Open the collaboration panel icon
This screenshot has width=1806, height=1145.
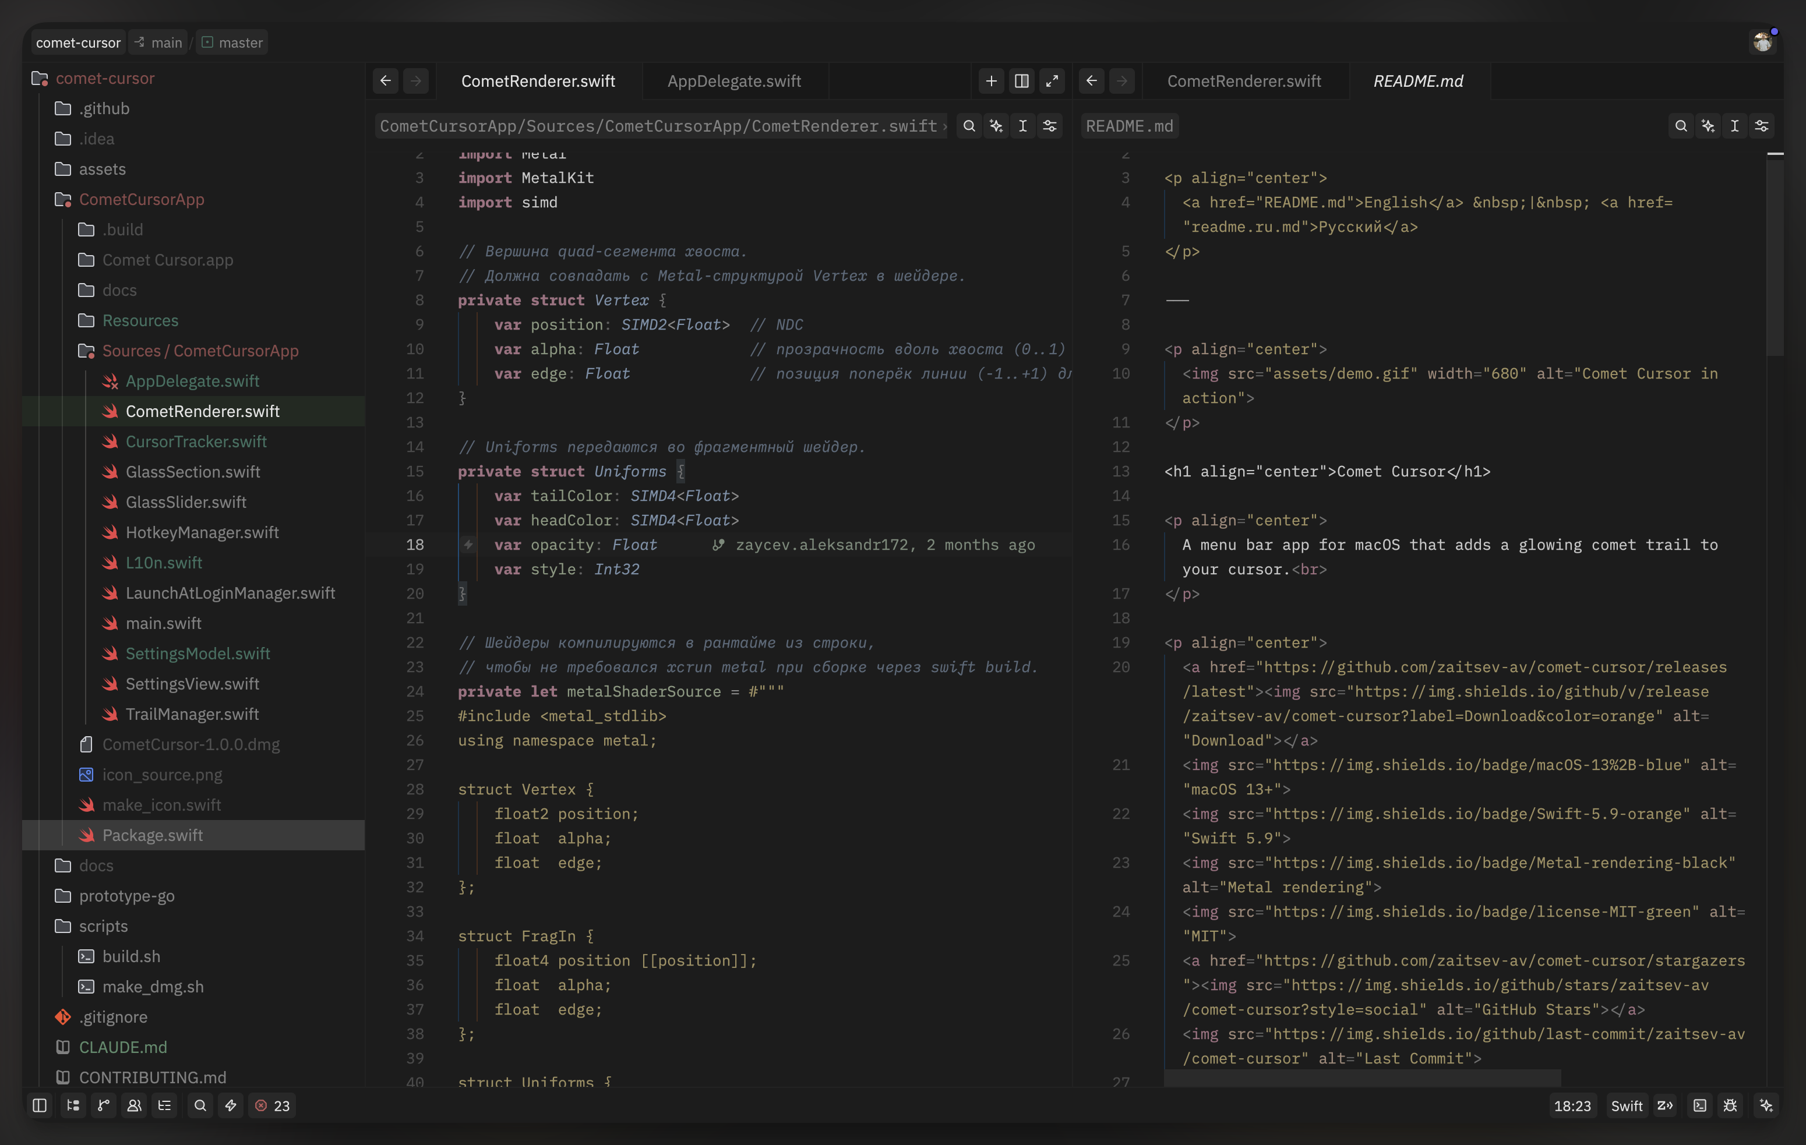point(134,1105)
